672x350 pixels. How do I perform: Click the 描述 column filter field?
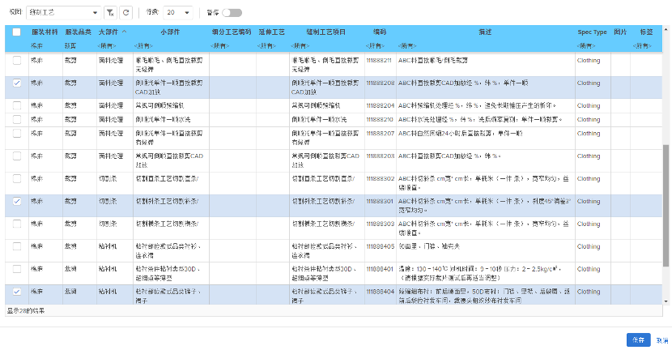click(x=485, y=46)
